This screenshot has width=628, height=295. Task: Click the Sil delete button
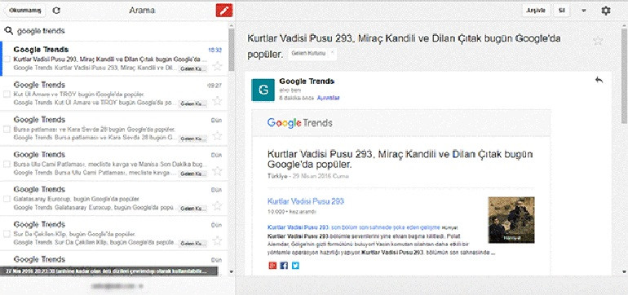pos(562,11)
